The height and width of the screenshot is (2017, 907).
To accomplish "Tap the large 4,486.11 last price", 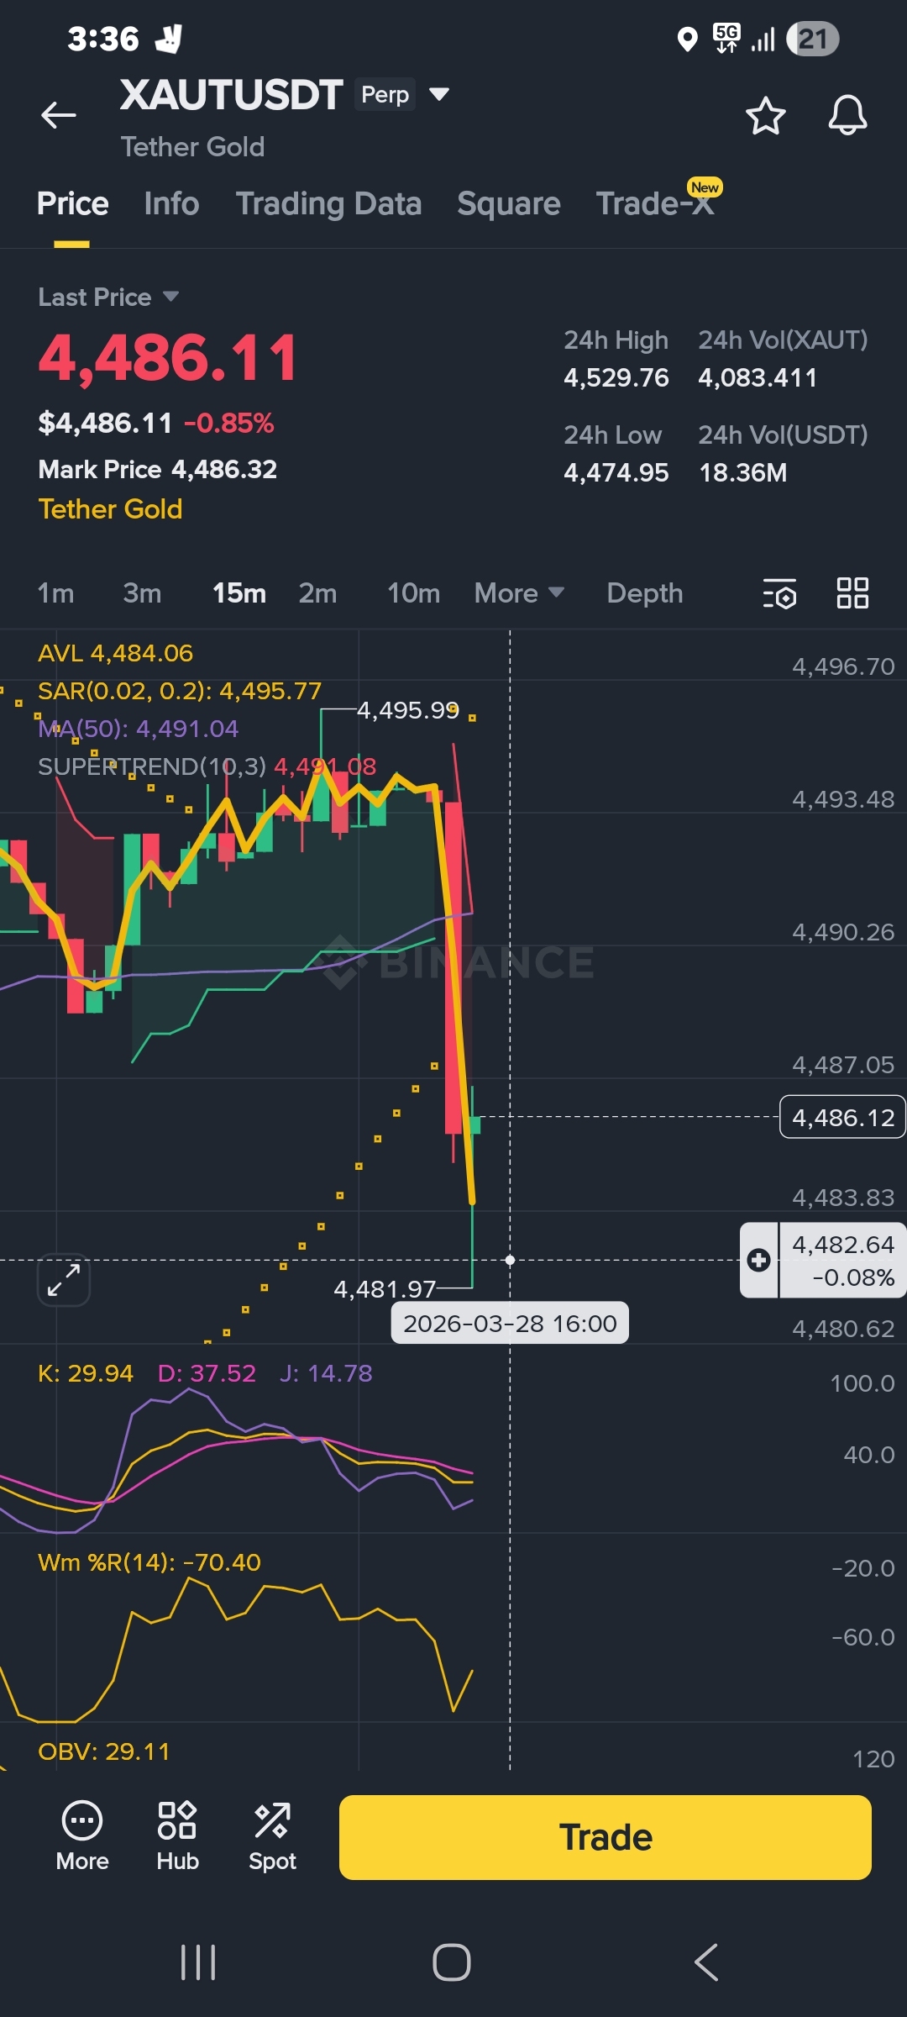I will 168,358.
